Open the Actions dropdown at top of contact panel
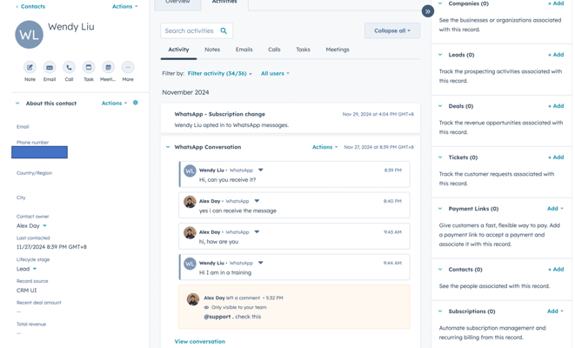The height and width of the screenshot is (348, 575). (124, 6)
